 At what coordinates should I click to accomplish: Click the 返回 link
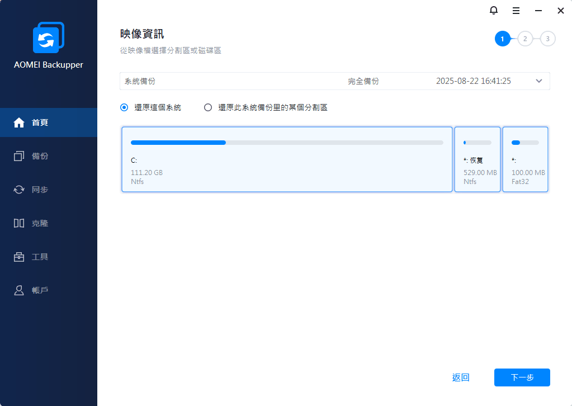pos(461,377)
